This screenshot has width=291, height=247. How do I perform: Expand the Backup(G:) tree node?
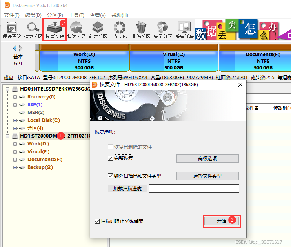point(15,167)
